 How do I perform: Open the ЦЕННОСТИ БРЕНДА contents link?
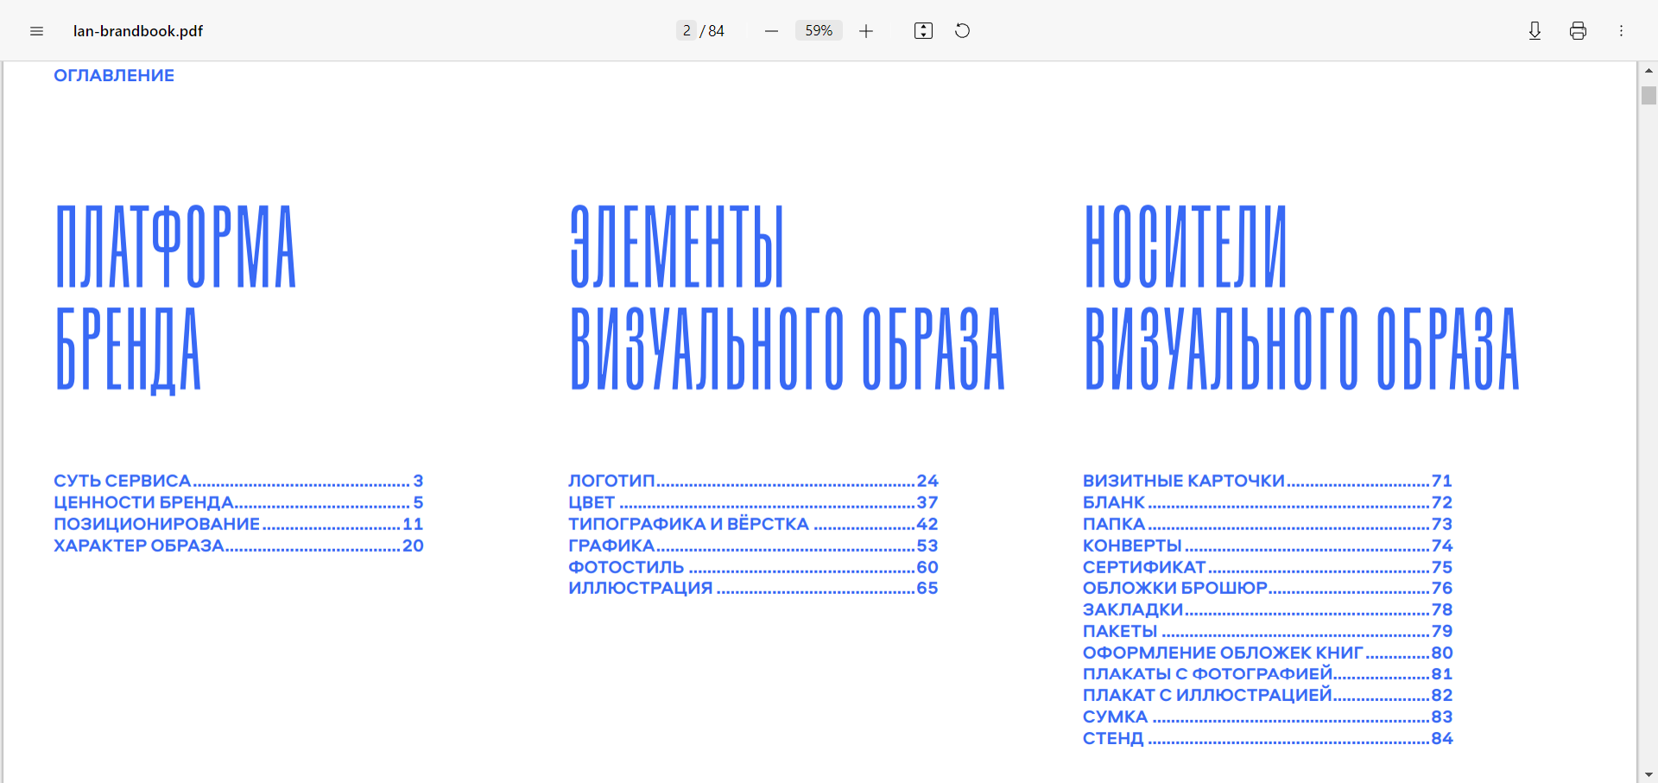pos(238,502)
